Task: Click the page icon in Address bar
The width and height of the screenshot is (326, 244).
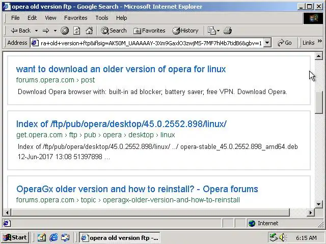Action: pos(35,43)
